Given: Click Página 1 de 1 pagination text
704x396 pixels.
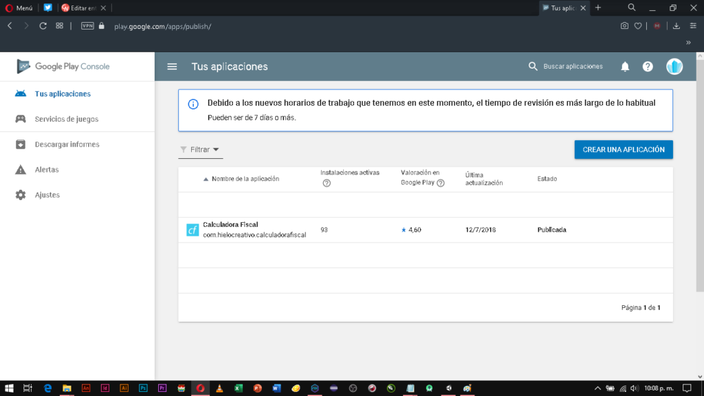Looking at the screenshot, I should click(641, 307).
